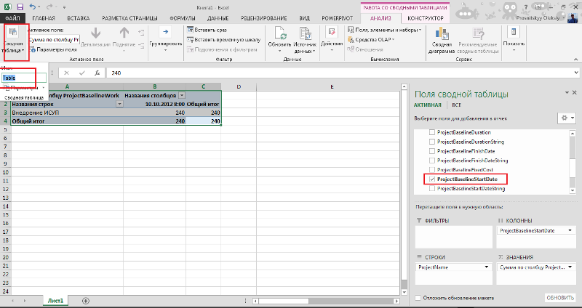Open task pane options arrow next to close

567,93
